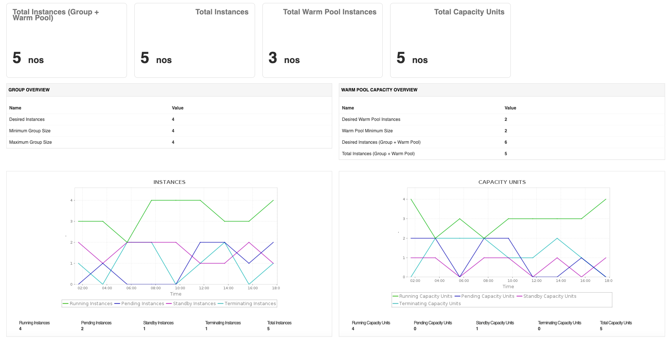Hide Standby Instances series via the legend
Screen dimensions: 671x342
[x=191, y=304]
